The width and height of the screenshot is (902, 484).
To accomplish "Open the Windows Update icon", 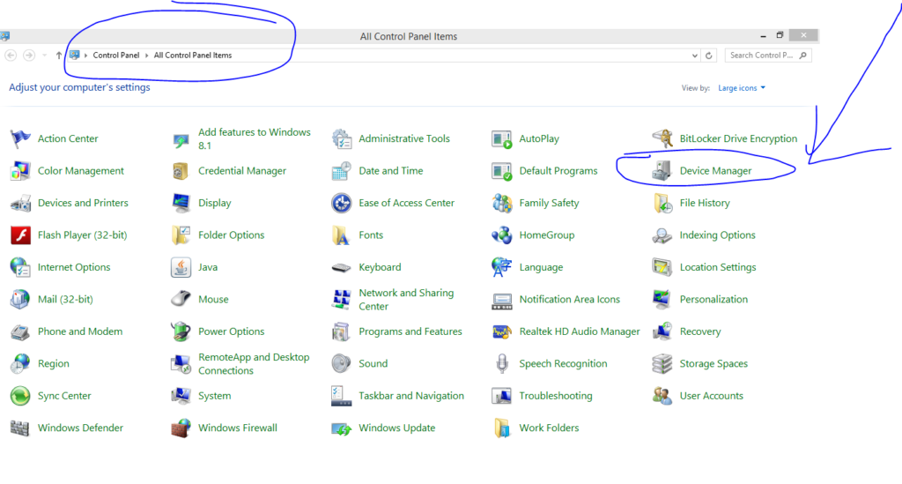I will pos(341,428).
